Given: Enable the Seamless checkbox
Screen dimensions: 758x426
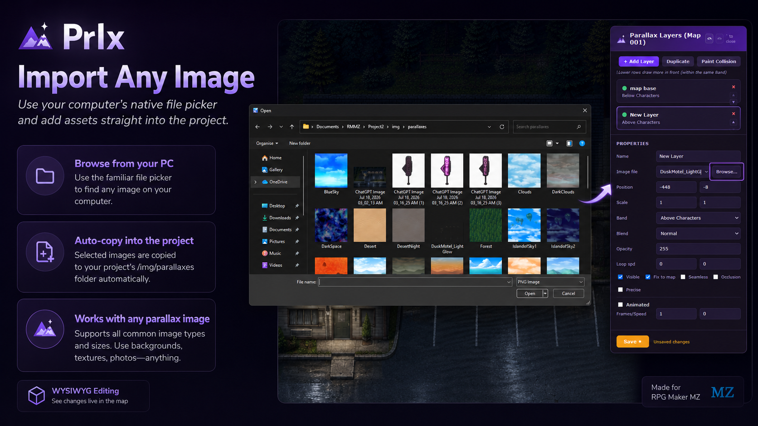Looking at the screenshot, I should click(683, 277).
